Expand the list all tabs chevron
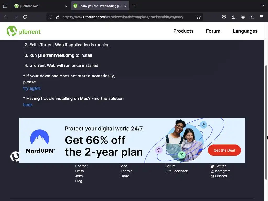This screenshot has height=201, width=268. click(x=263, y=6)
